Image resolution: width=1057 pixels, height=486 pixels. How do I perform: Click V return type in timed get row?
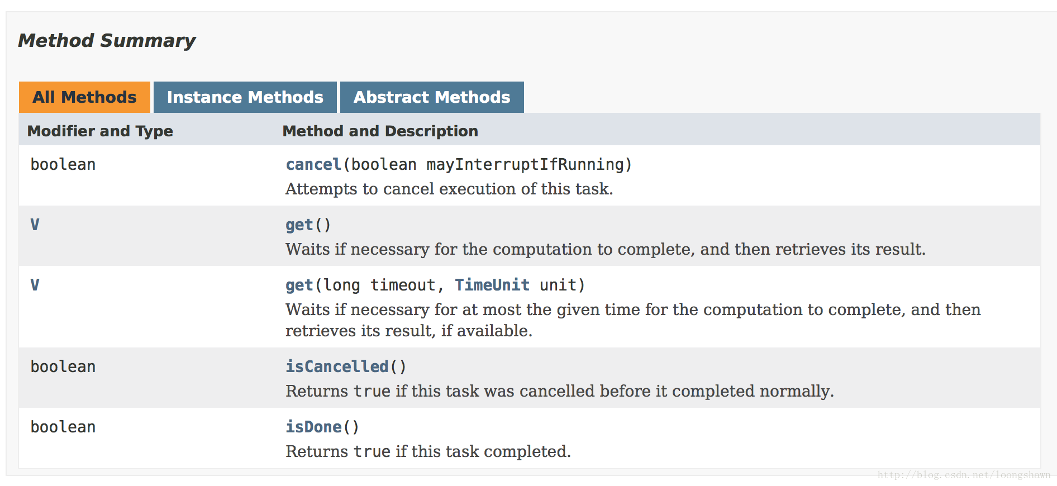pos(35,285)
